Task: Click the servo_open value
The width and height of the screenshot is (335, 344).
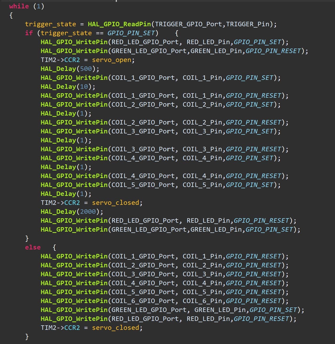Action: (112, 60)
